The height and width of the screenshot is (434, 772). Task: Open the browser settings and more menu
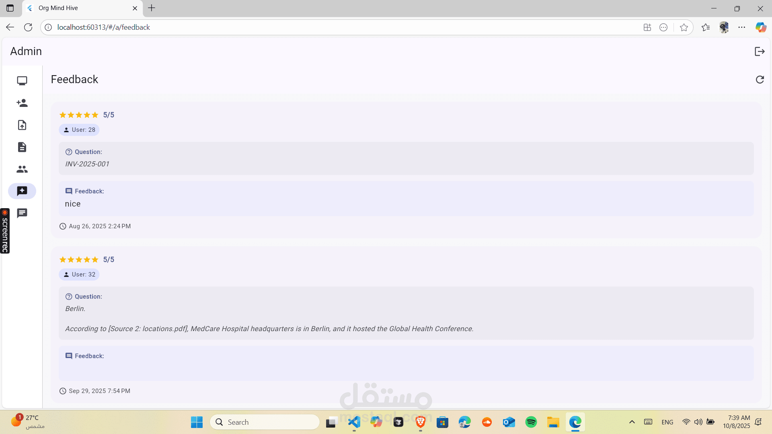(742, 27)
